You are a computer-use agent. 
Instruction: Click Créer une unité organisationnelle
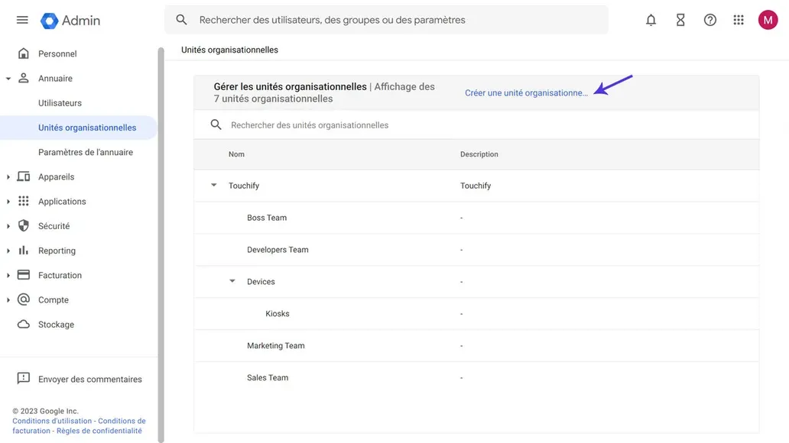[x=527, y=92]
